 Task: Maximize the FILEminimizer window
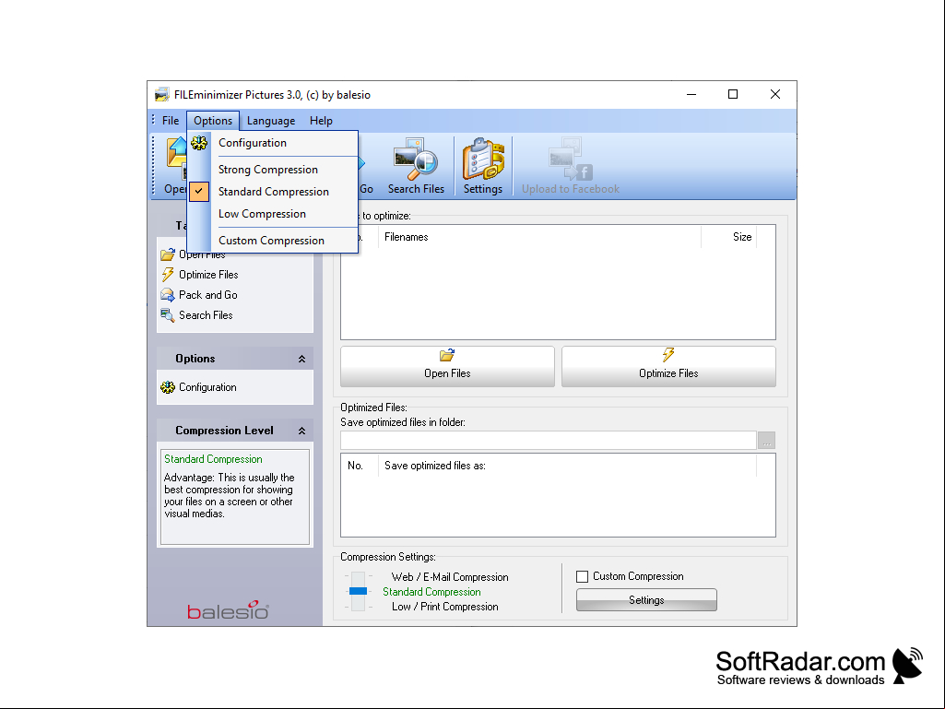pos(733,95)
